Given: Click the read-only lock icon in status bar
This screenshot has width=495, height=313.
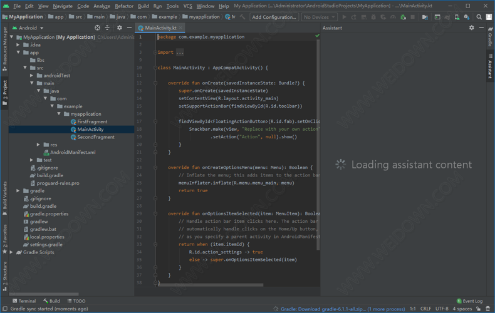Looking at the screenshot, I should (x=479, y=309).
